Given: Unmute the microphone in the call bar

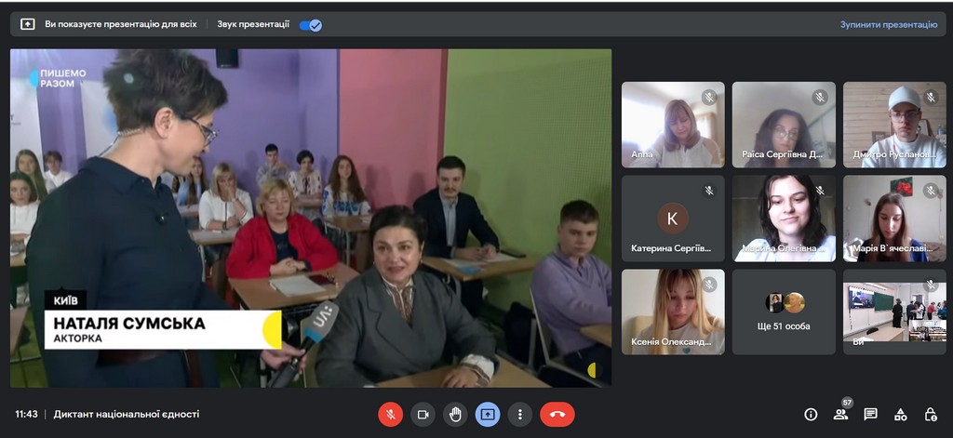Looking at the screenshot, I should click(391, 415).
